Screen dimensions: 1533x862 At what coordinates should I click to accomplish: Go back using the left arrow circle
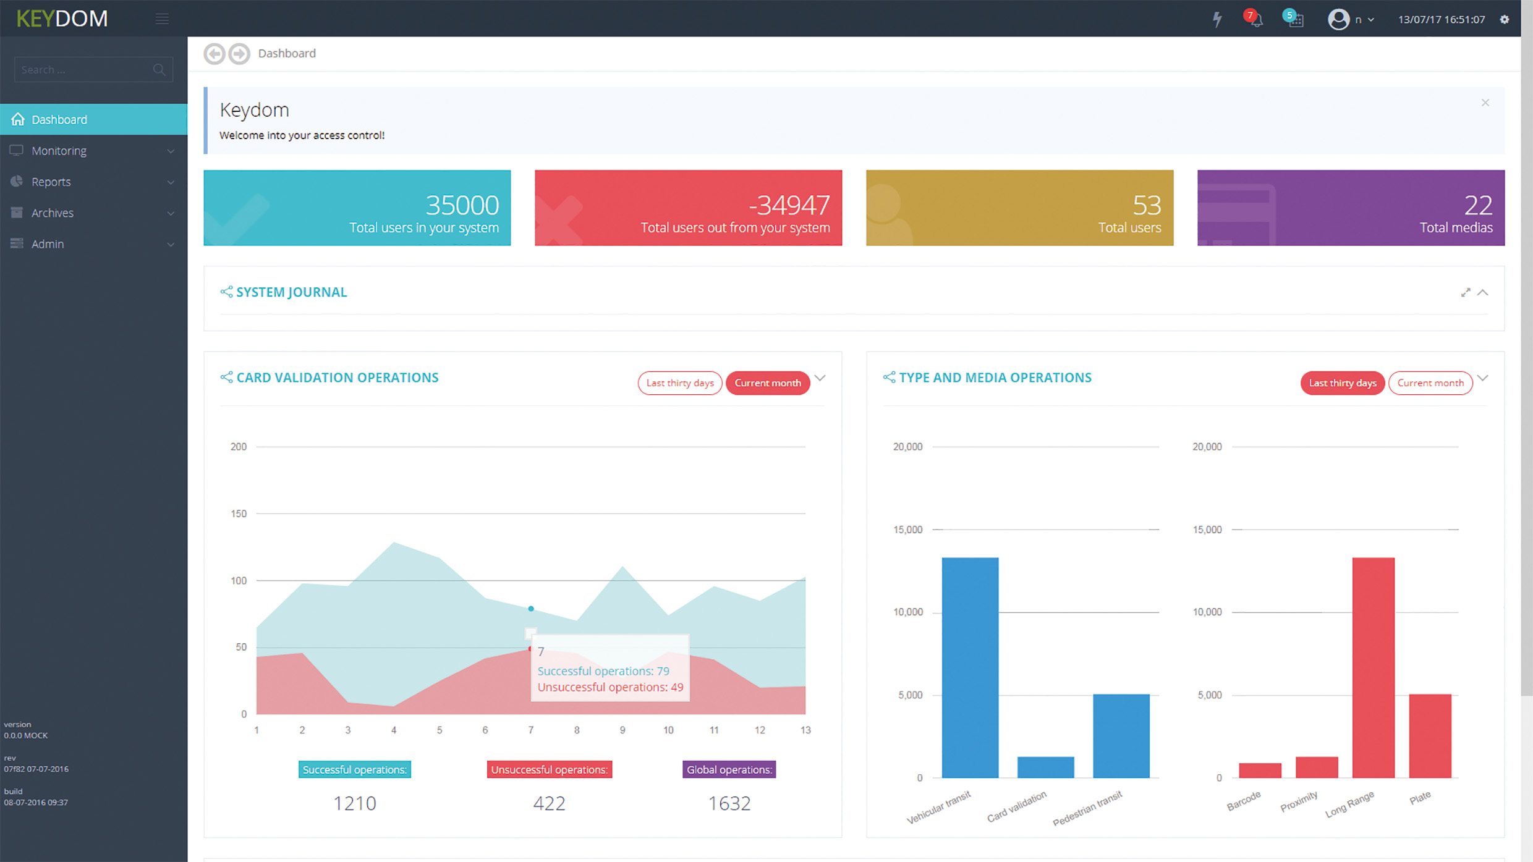pyautogui.click(x=214, y=54)
